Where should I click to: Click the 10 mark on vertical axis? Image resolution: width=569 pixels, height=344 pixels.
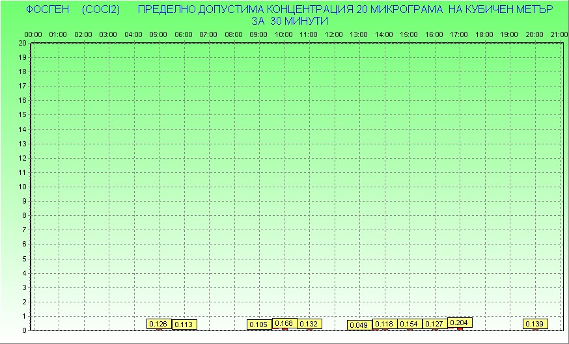click(23, 187)
